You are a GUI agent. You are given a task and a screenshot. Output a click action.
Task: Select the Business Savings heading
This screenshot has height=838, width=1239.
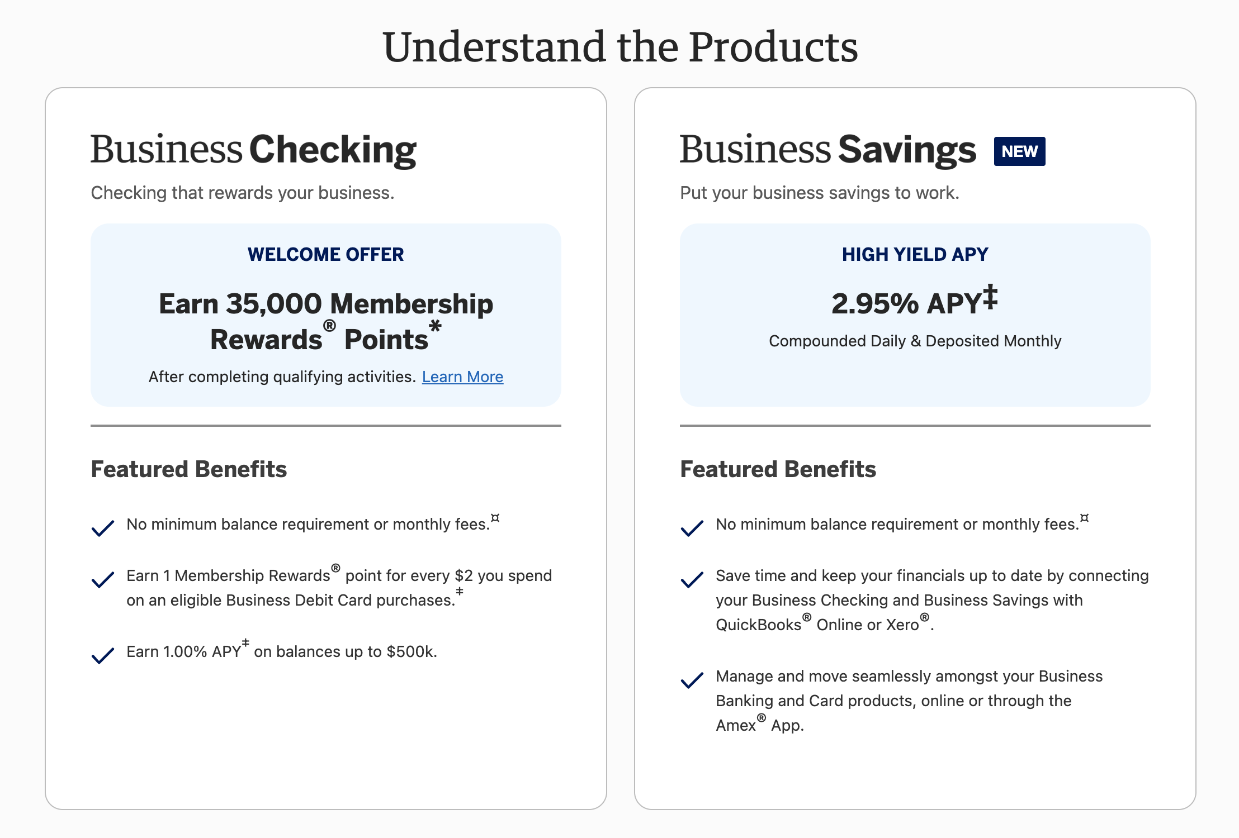(828, 149)
